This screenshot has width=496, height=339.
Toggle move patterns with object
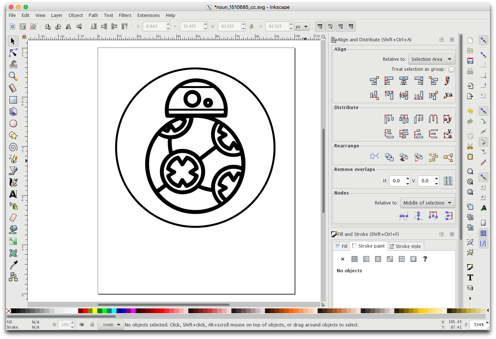351,27
